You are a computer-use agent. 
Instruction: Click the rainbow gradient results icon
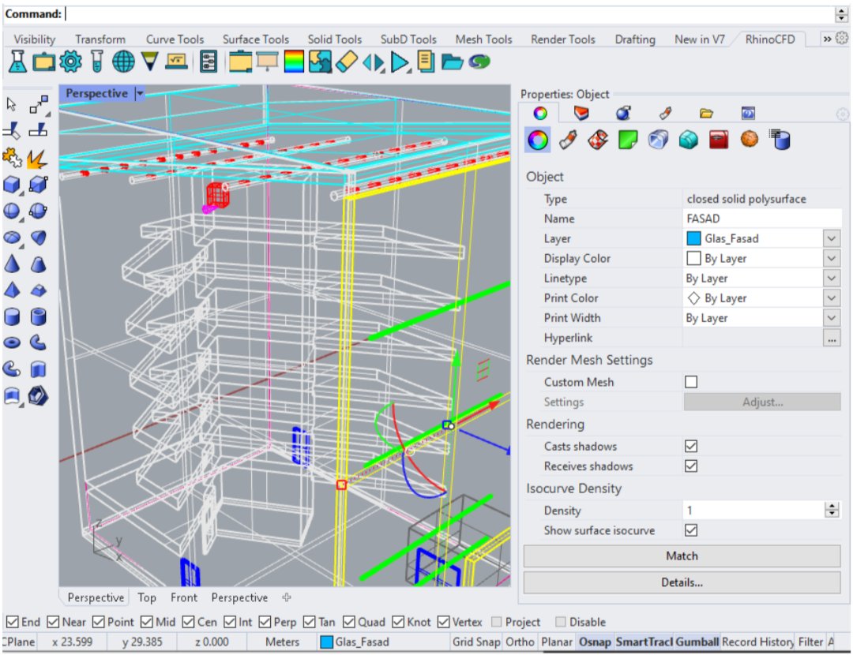pyautogui.click(x=294, y=62)
